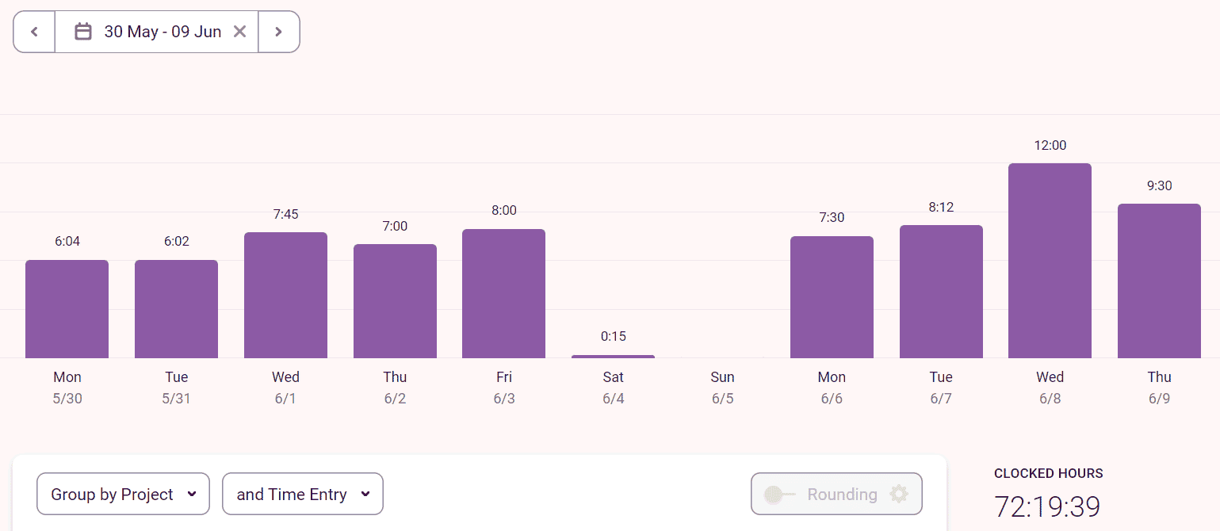Open the calendar date picker icon

point(83,32)
